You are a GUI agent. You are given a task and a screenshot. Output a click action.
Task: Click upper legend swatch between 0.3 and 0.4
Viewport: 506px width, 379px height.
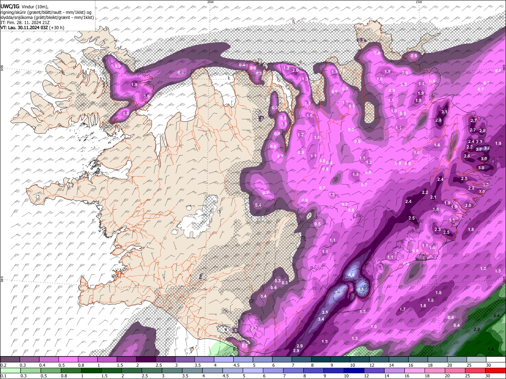[x=29, y=359]
